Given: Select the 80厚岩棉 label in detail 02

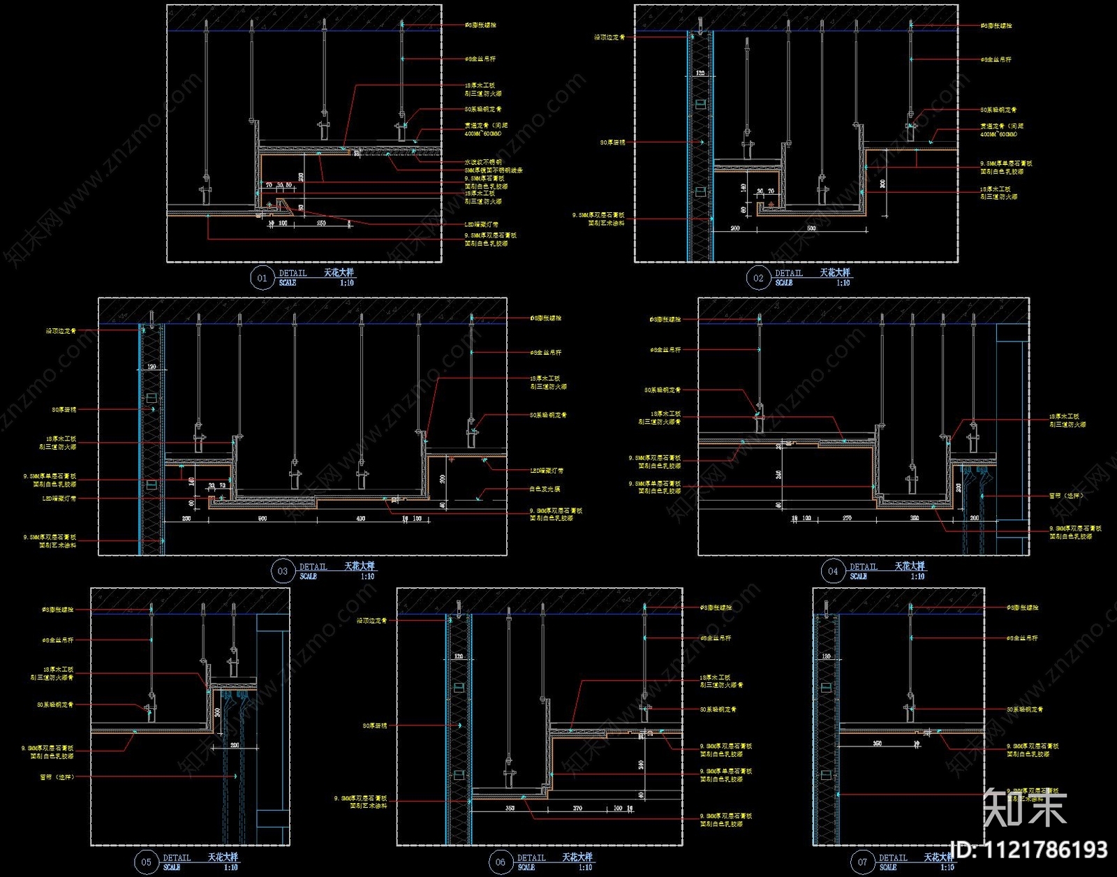Looking at the screenshot, I should click(x=612, y=142).
